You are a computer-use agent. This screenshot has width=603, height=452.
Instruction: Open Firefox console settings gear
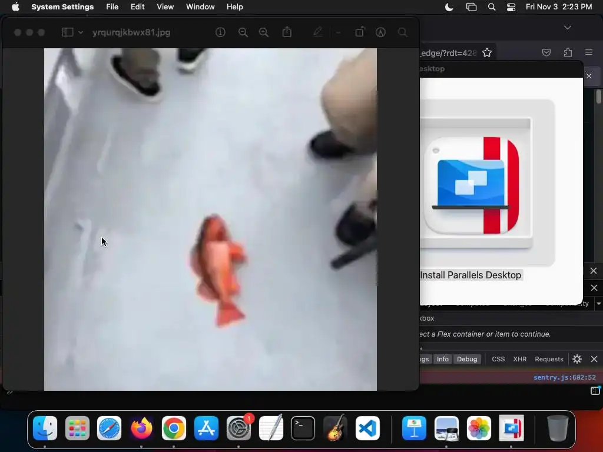[577, 359]
